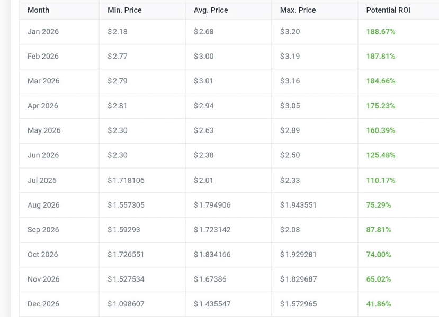Click Jun 2026 maximum price $2.50

click(x=290, y=155)
